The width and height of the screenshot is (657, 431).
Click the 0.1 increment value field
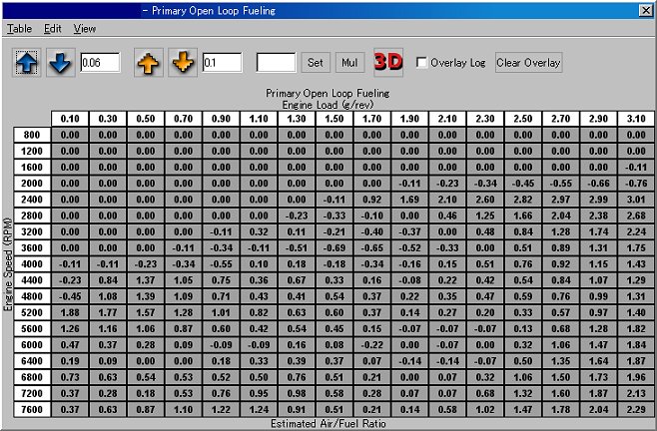(x=222, y=63)
